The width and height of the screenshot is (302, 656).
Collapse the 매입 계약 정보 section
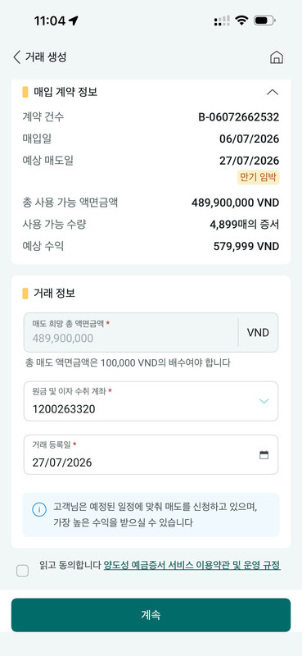[273, 92]
